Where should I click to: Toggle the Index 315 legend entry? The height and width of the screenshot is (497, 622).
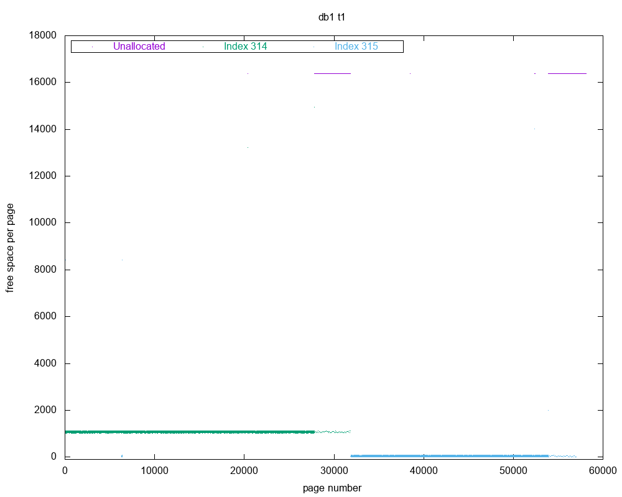[x=356, y=46]
